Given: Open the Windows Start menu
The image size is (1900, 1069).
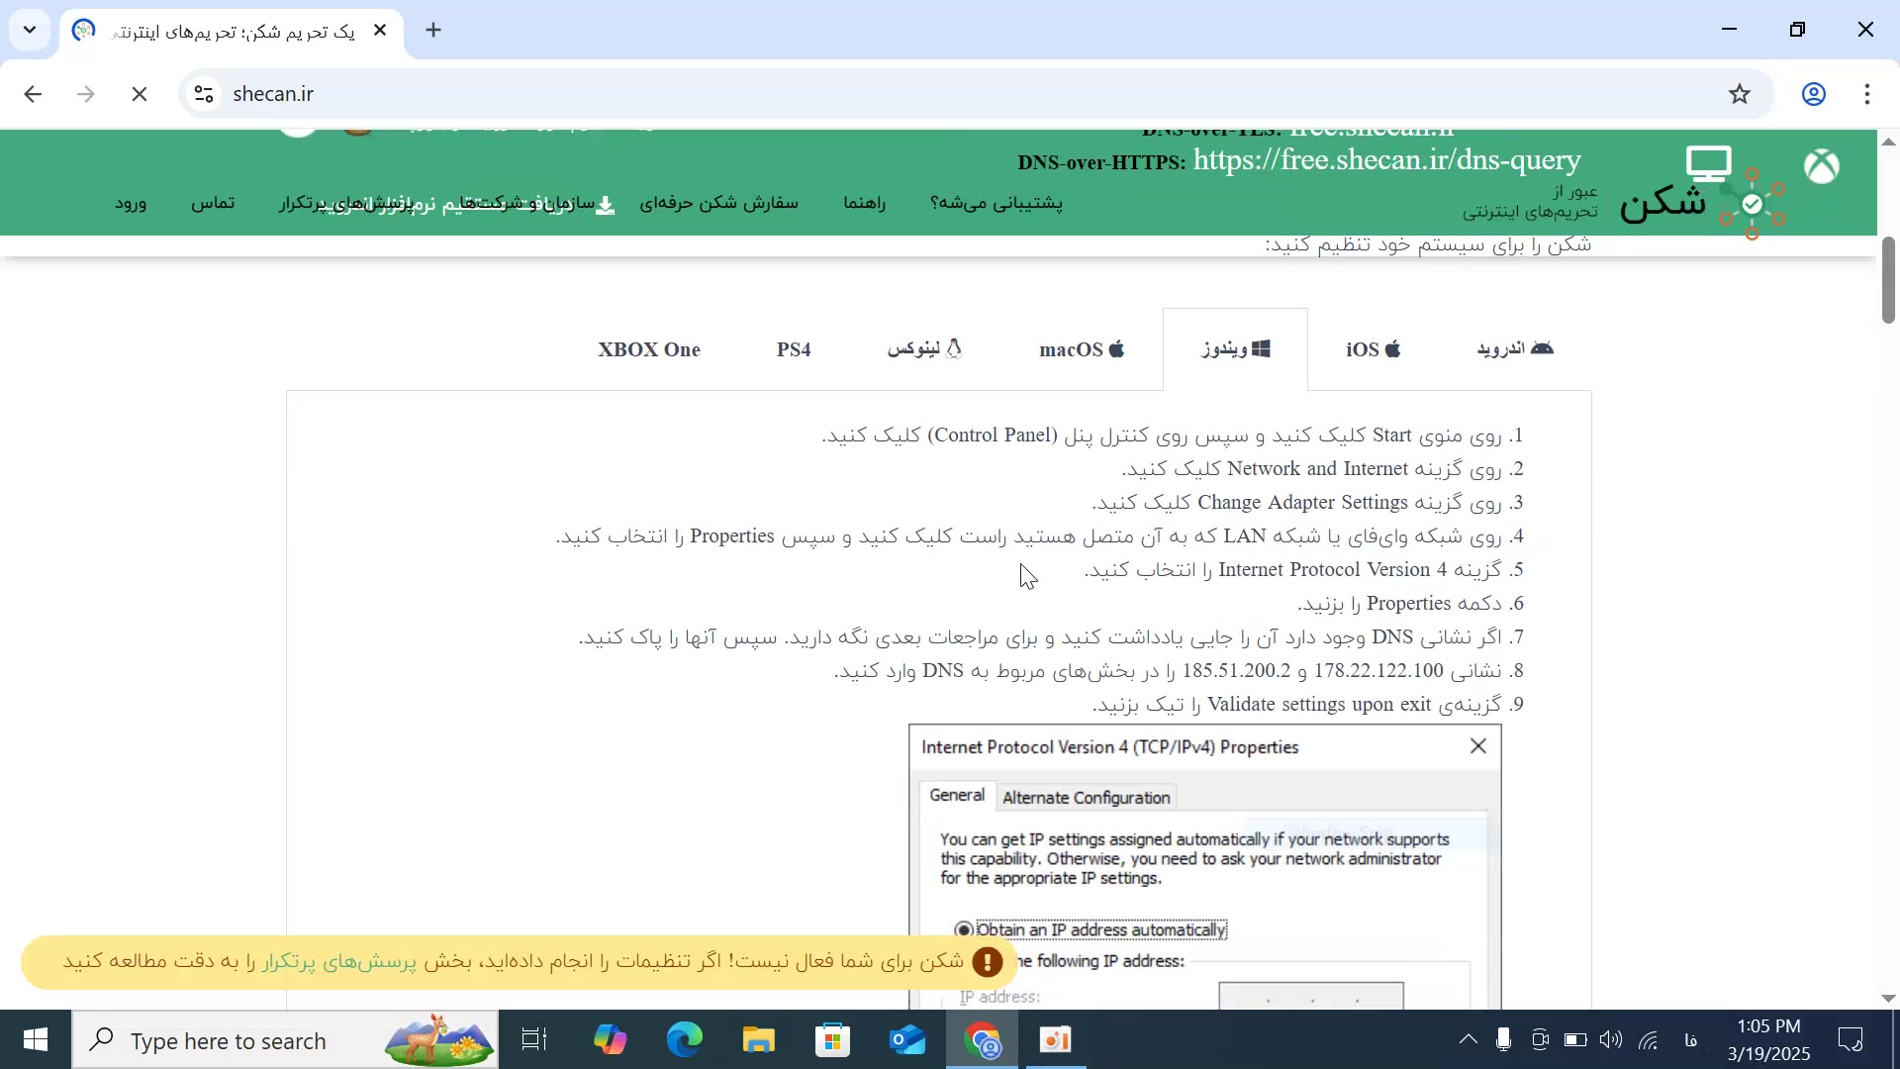Looking at the screenshot, I should pos(36,1040).
